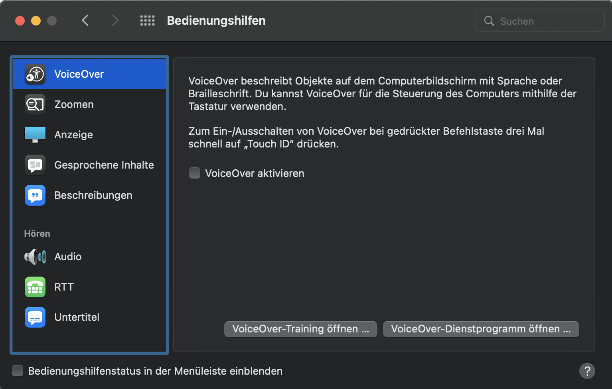Select the RTT telephone icon
Screen dimensions: 612x389
[x=35, y=287]
